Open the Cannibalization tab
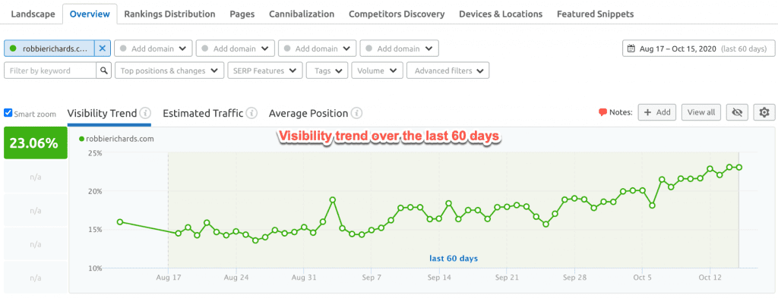Screen dimensions: 778x298 pyautogui.click(x=302, y=14)
